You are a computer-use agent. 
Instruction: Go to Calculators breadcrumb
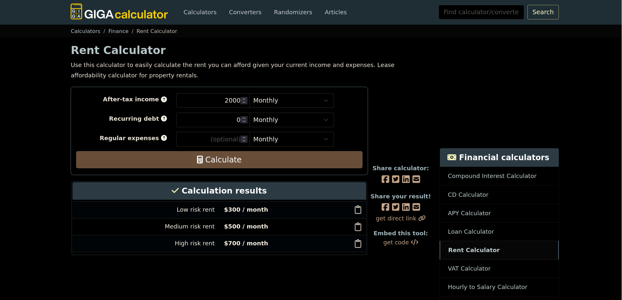86,31
